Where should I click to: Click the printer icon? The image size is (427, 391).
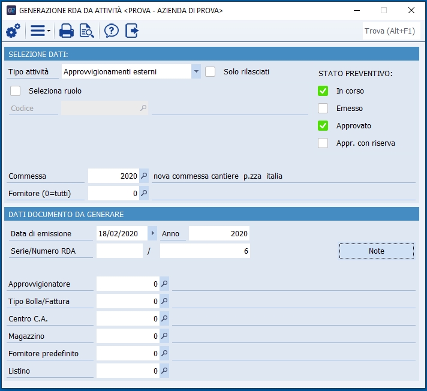point(67,31)
